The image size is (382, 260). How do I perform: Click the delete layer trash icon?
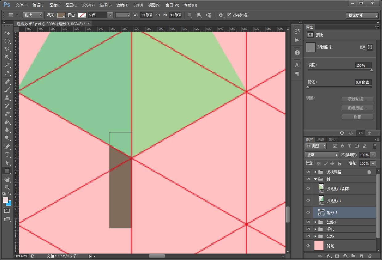370,256
